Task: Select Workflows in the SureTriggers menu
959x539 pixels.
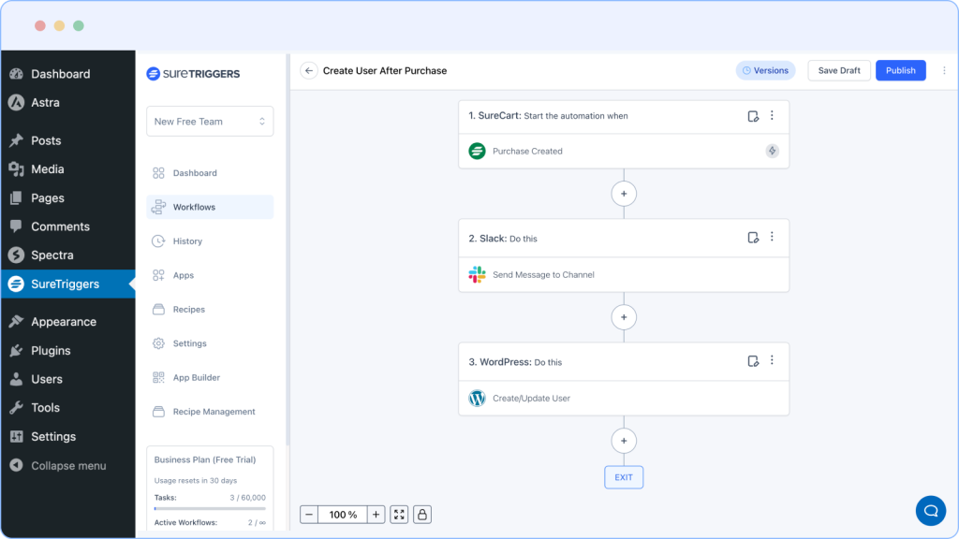Action: (197, 207)
